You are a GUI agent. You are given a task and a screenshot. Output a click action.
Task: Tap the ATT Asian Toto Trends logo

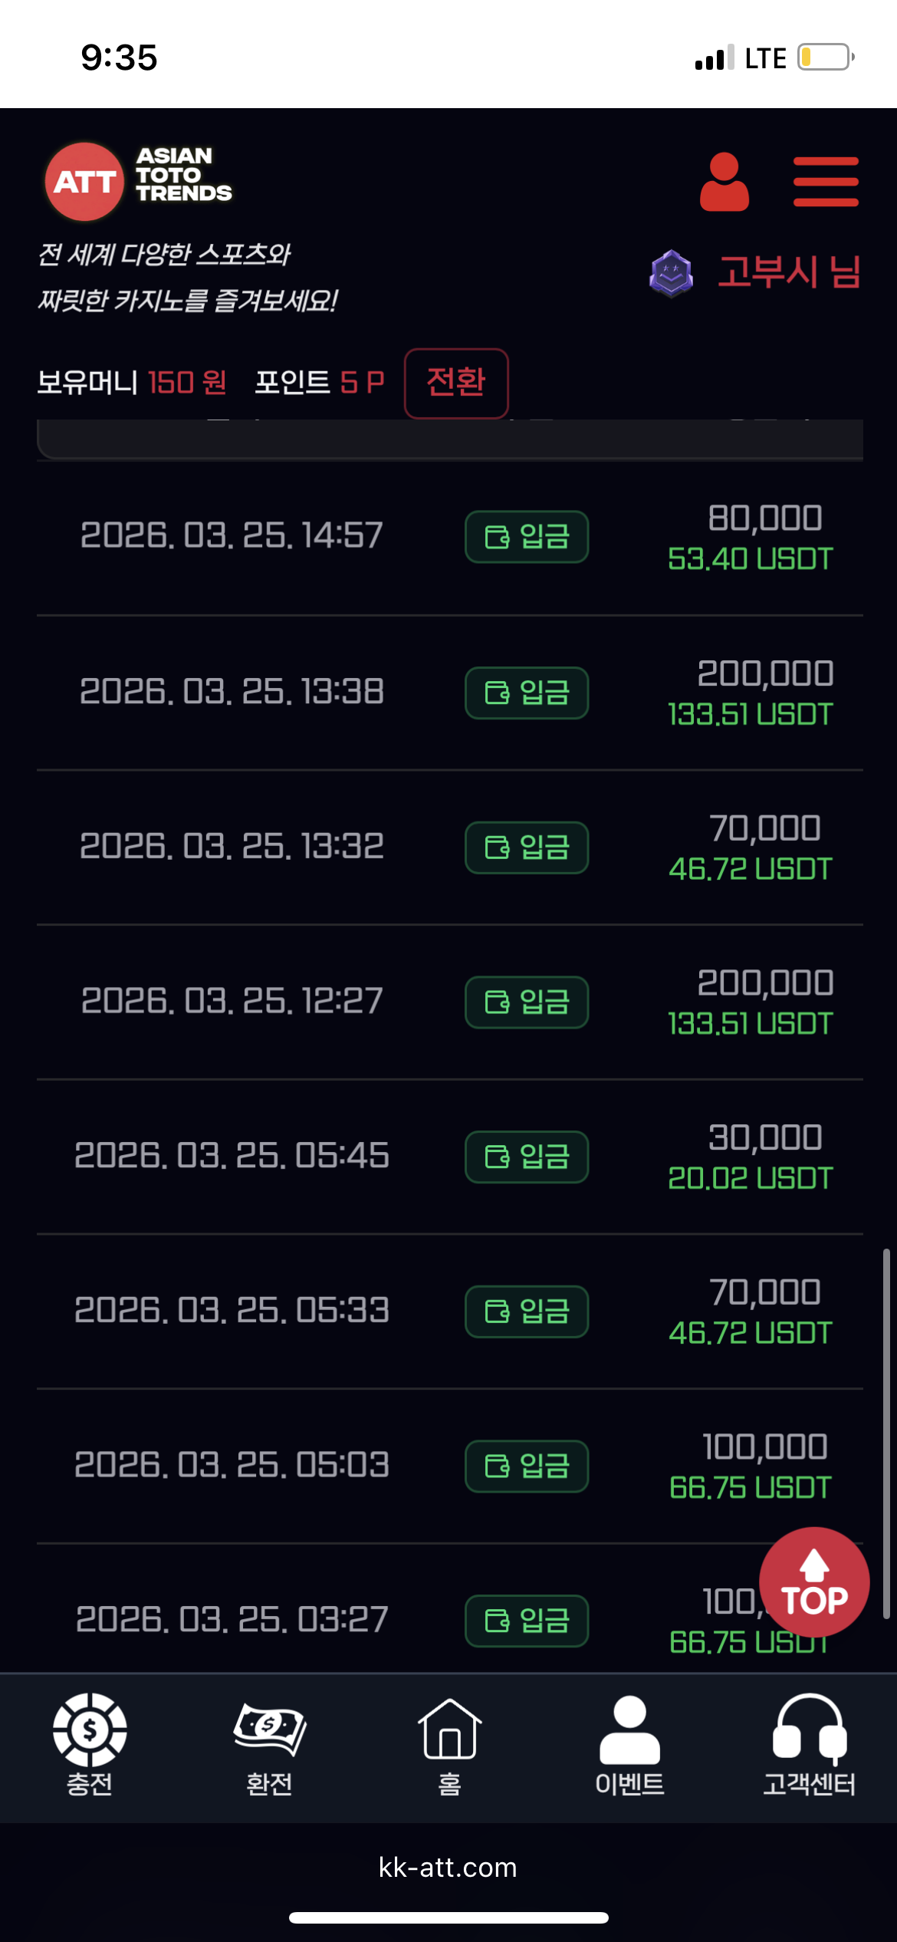[138, 181]
